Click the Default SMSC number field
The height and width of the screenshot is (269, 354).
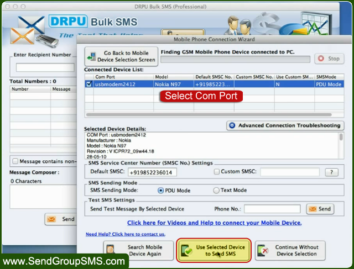coord(153,172)
